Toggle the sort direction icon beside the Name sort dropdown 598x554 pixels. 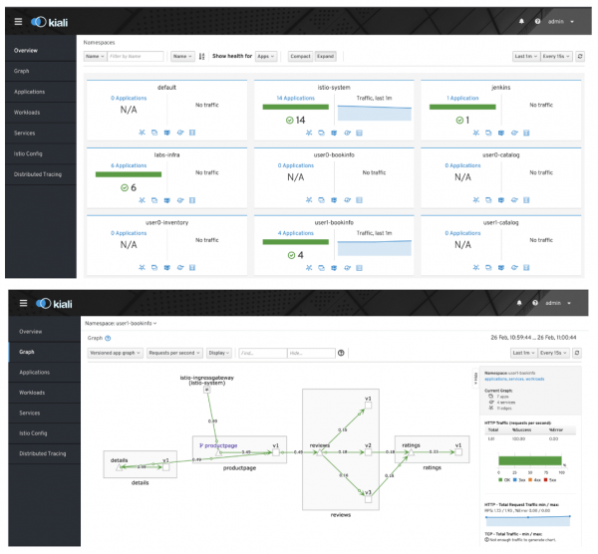(x=201, y=57)
